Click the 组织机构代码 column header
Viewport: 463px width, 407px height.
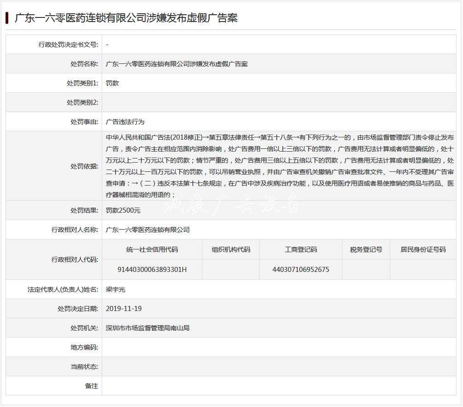(231, 249)
